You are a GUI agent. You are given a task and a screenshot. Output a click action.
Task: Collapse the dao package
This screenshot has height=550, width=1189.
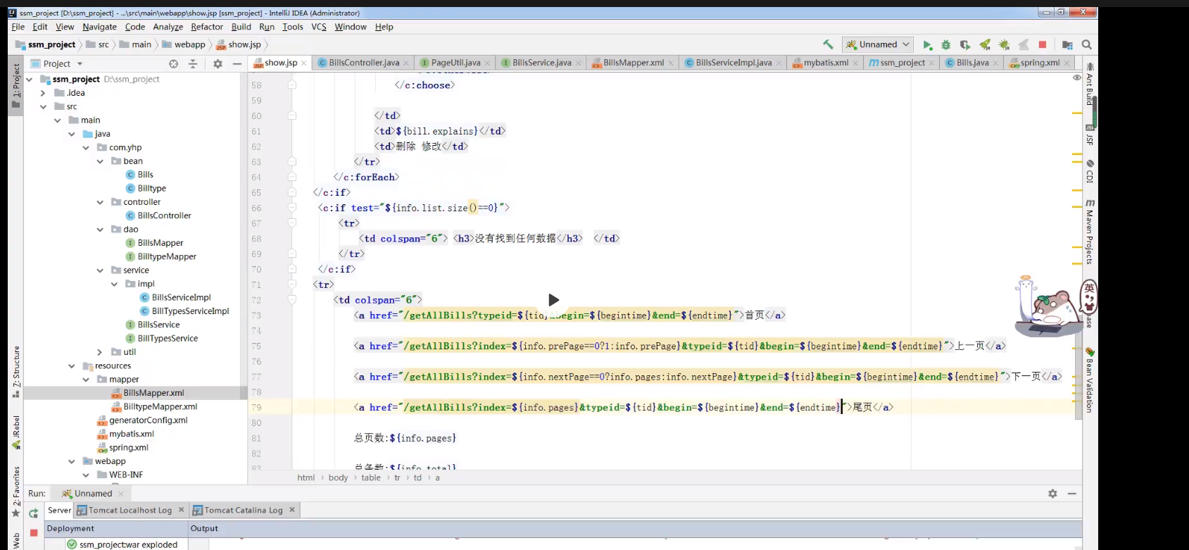click(100, 230)
